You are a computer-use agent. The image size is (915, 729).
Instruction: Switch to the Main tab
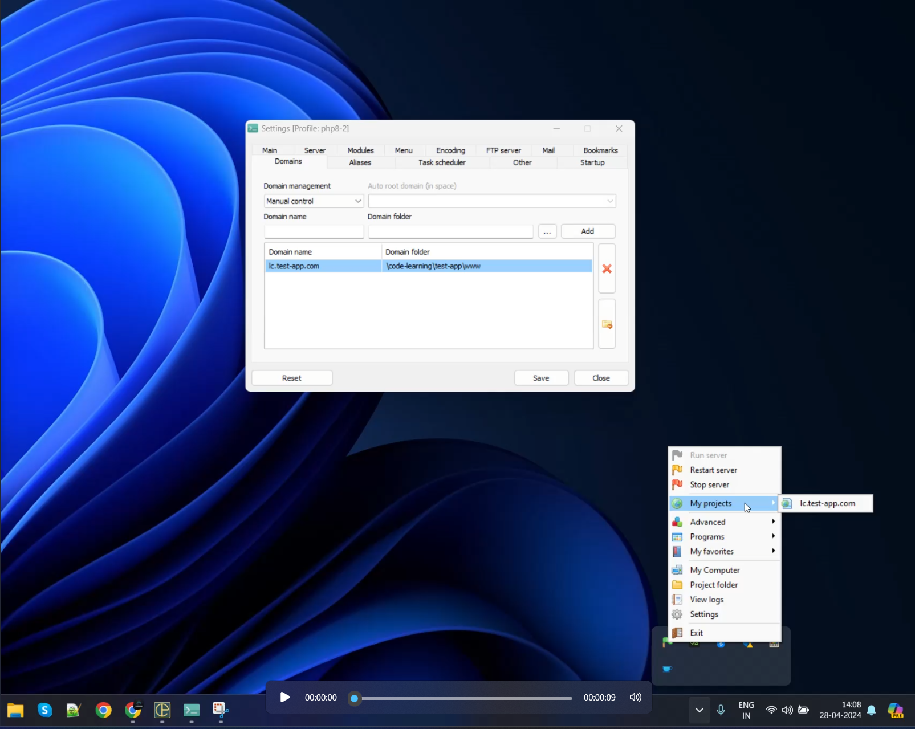(270, 150)
